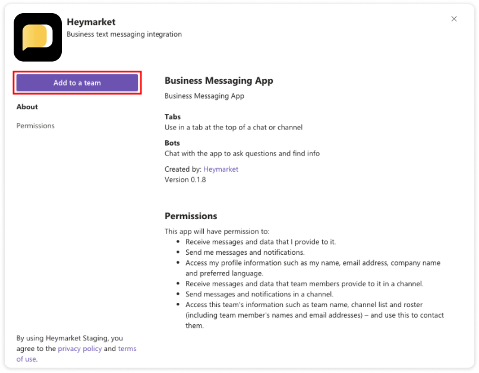The width and height of the screenshot is (479, 373).
Task: Open the terms of use link
Action: coord(77,354)
